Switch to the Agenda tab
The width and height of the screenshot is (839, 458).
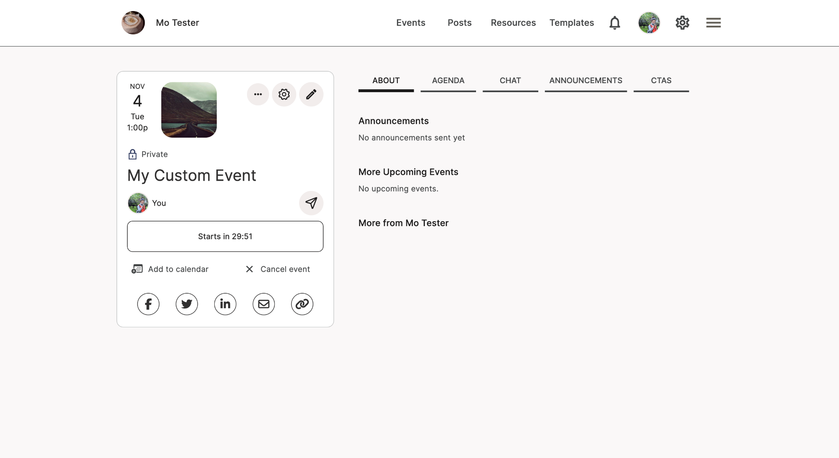[448, 81]
